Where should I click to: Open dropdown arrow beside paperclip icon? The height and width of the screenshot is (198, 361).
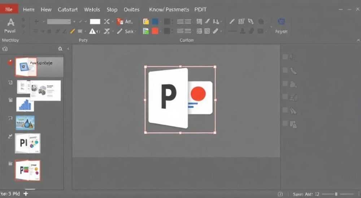221,31
